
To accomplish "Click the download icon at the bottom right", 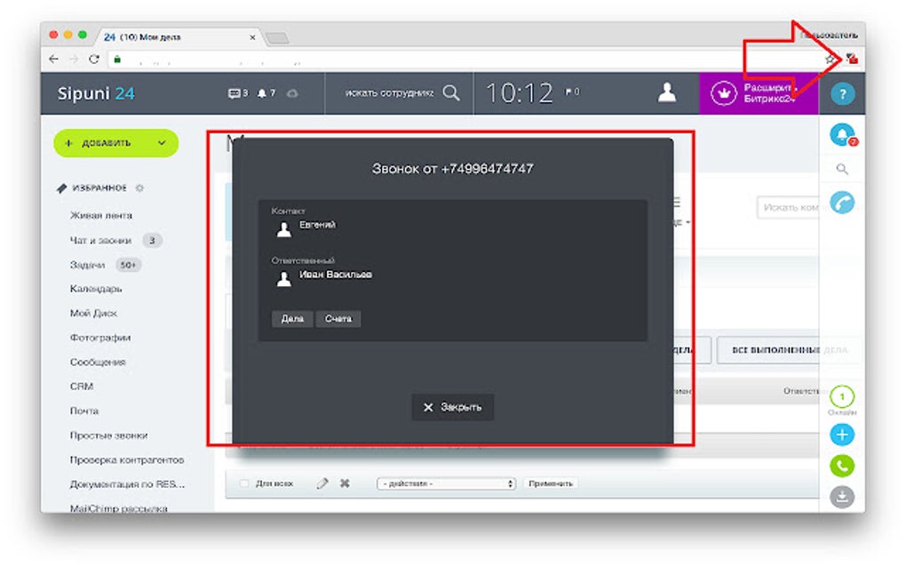I will click(842, 494).
